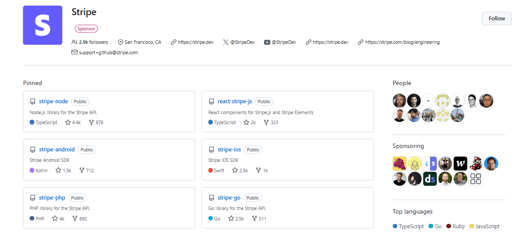This screenshot has width=522, height=233.
Task: Open the grapes avatar in Sponsoring
Action: tap(399, 164)
